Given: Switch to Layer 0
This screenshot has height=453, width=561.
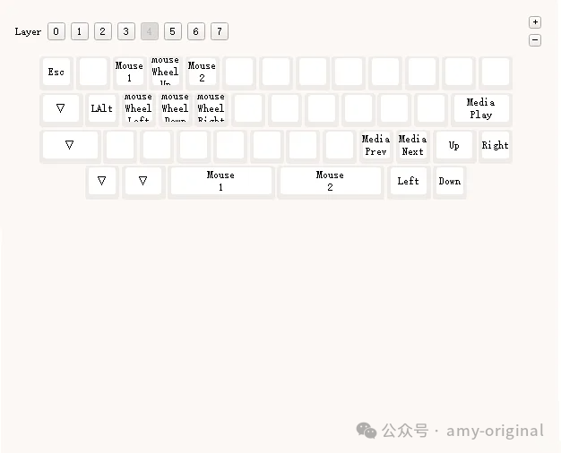Looking at the screenshot, I should click(x=56, y=31).
